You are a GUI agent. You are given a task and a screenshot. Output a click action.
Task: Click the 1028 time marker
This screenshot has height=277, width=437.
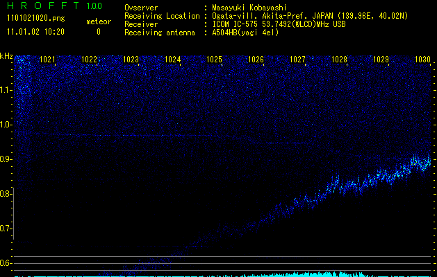tap(340, 60)
